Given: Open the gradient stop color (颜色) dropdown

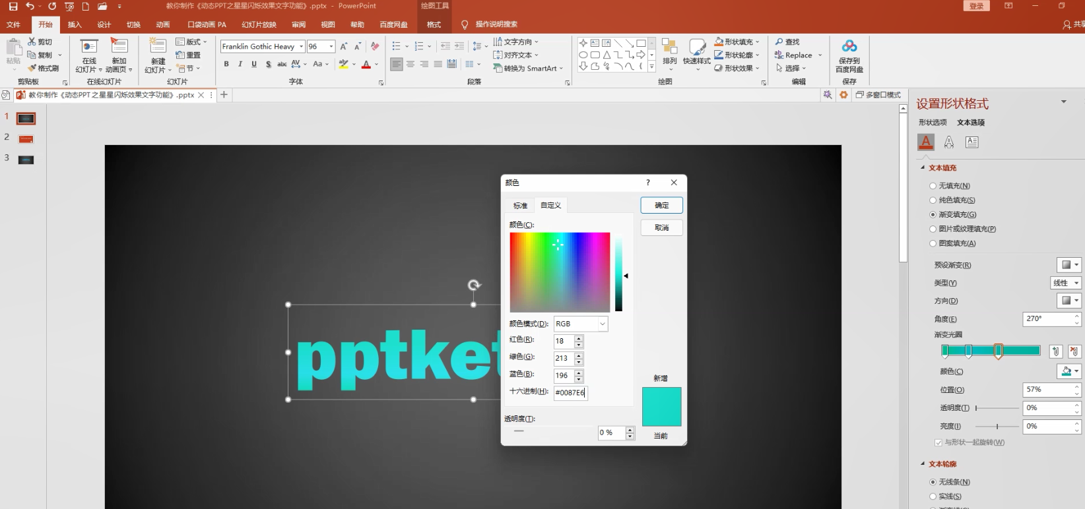Looking at the screenshot, I should pyautogui.click(x=1069, y=371).
